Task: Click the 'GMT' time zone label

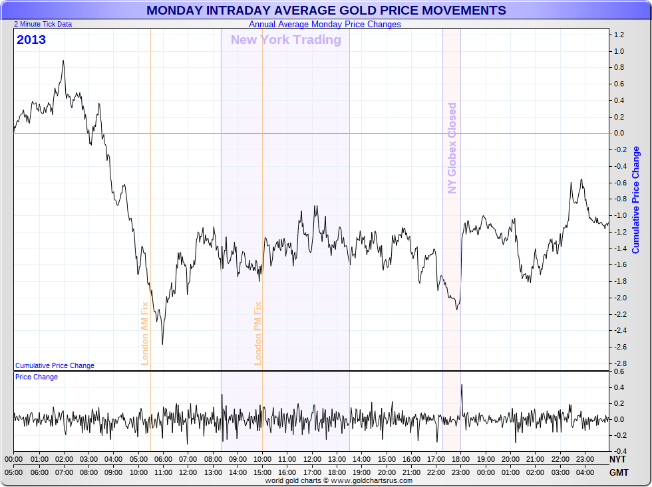Action: tap(619, 472)
